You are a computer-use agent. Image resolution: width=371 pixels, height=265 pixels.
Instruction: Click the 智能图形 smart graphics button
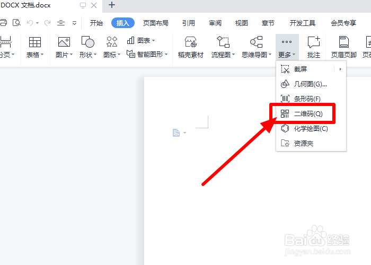coord(147,54)
